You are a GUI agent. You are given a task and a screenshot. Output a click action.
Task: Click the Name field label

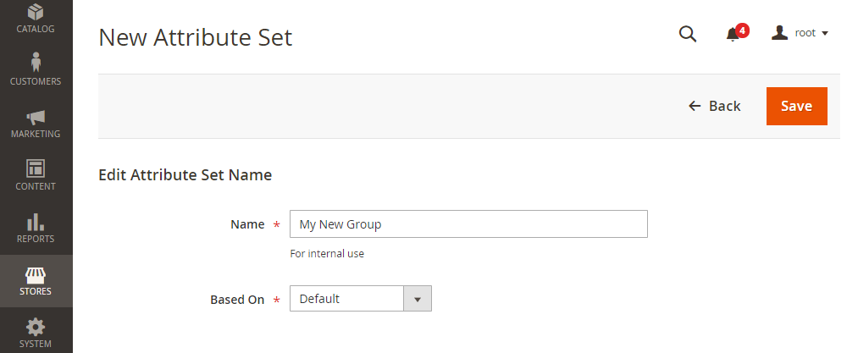pos(247,224)
